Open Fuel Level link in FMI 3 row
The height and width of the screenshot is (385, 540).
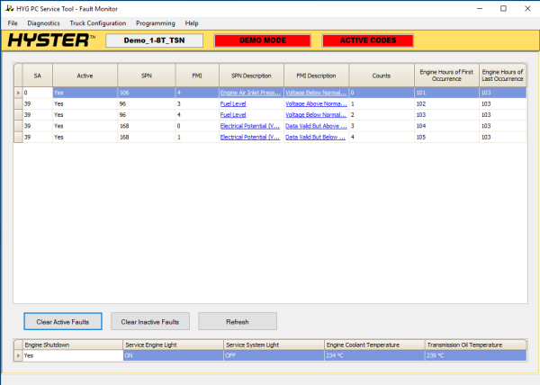(x=233, y=103)
